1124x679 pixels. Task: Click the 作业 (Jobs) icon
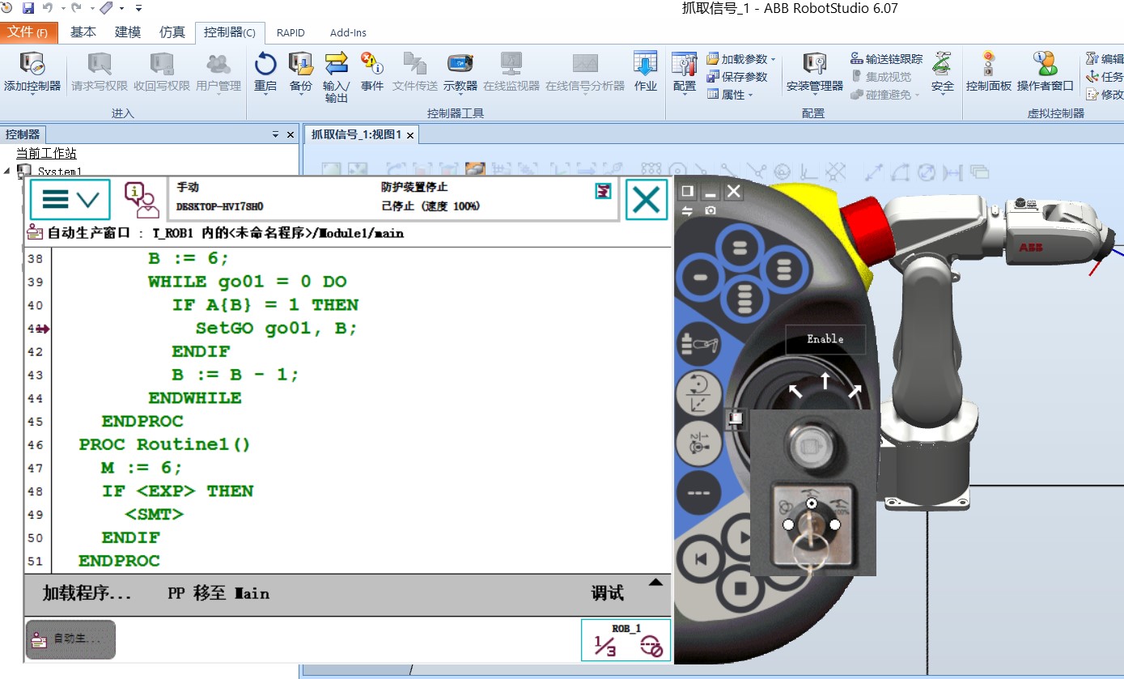[646, 64]
